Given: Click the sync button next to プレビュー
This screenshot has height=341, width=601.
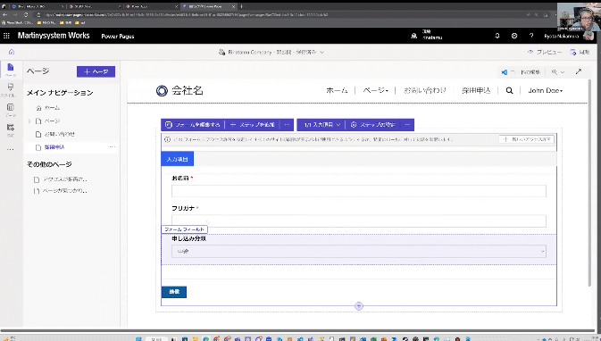Looking at the screenshot, I should [580, 52].
